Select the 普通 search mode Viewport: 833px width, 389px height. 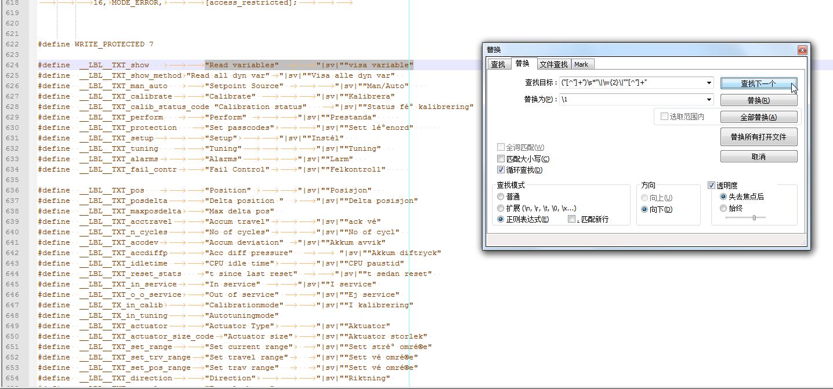click(x=501, y=197)
